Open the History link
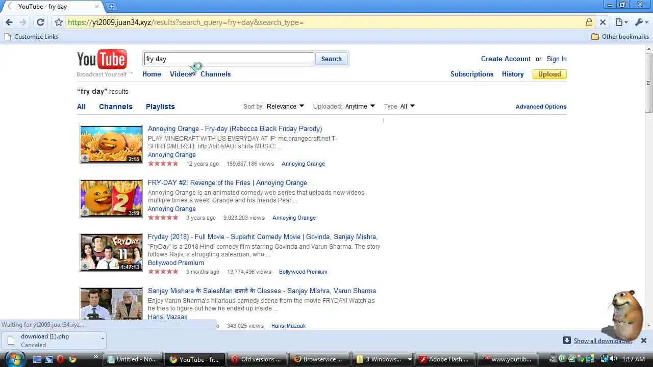This screenshot has width=653, height=367. (513, 74)
